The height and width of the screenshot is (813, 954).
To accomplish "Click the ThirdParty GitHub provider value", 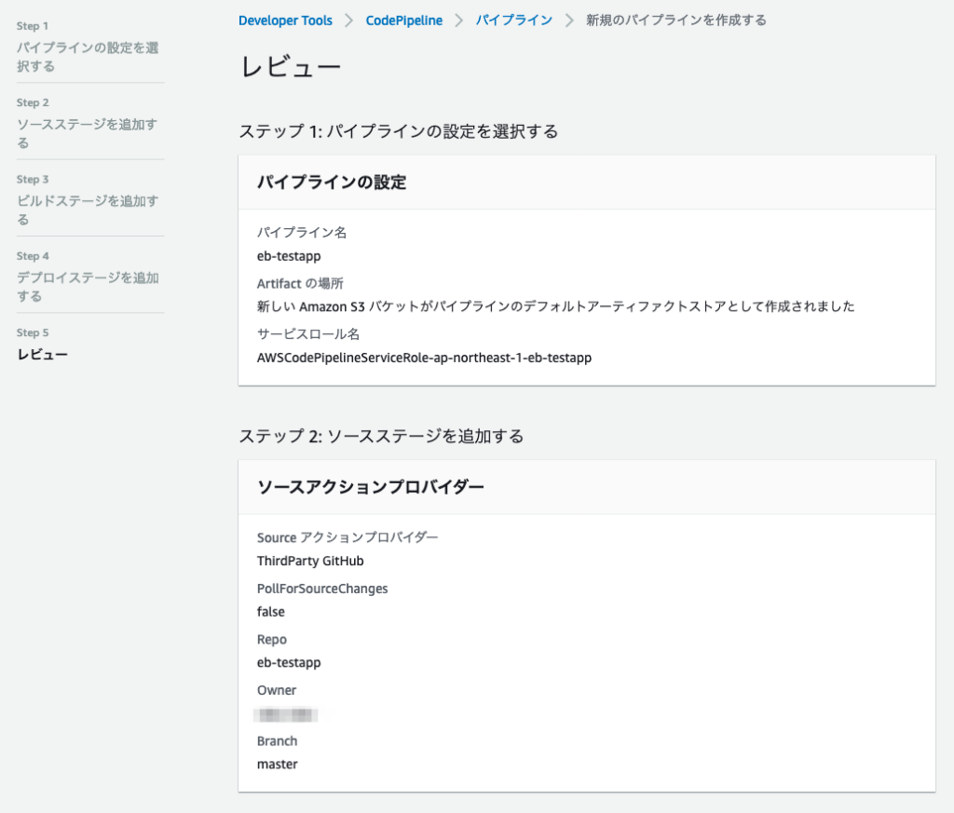I will (310, 562).
